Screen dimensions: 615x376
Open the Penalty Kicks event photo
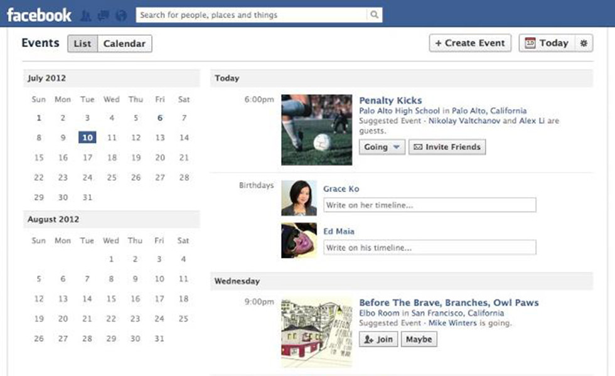316,130
